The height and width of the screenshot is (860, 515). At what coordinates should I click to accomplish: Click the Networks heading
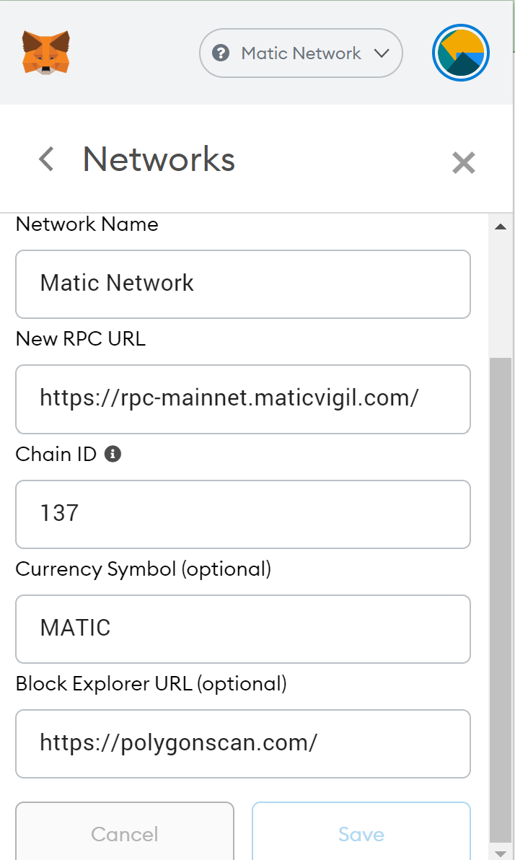[159, 159]
